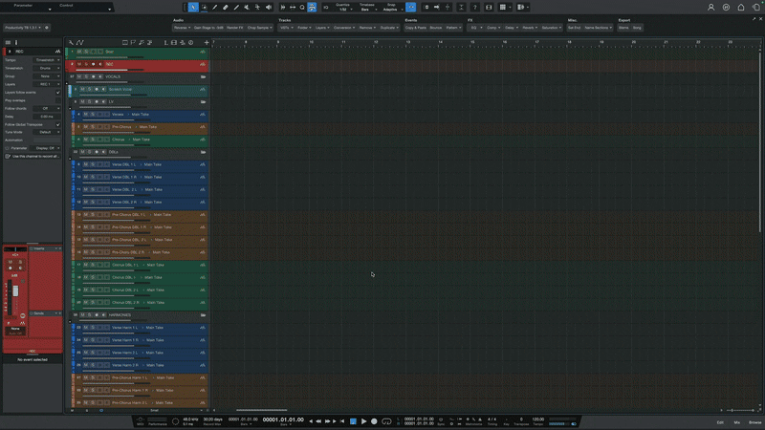
Task: Mute the Scratch Vocal track
Action: [x=83, y=89]
